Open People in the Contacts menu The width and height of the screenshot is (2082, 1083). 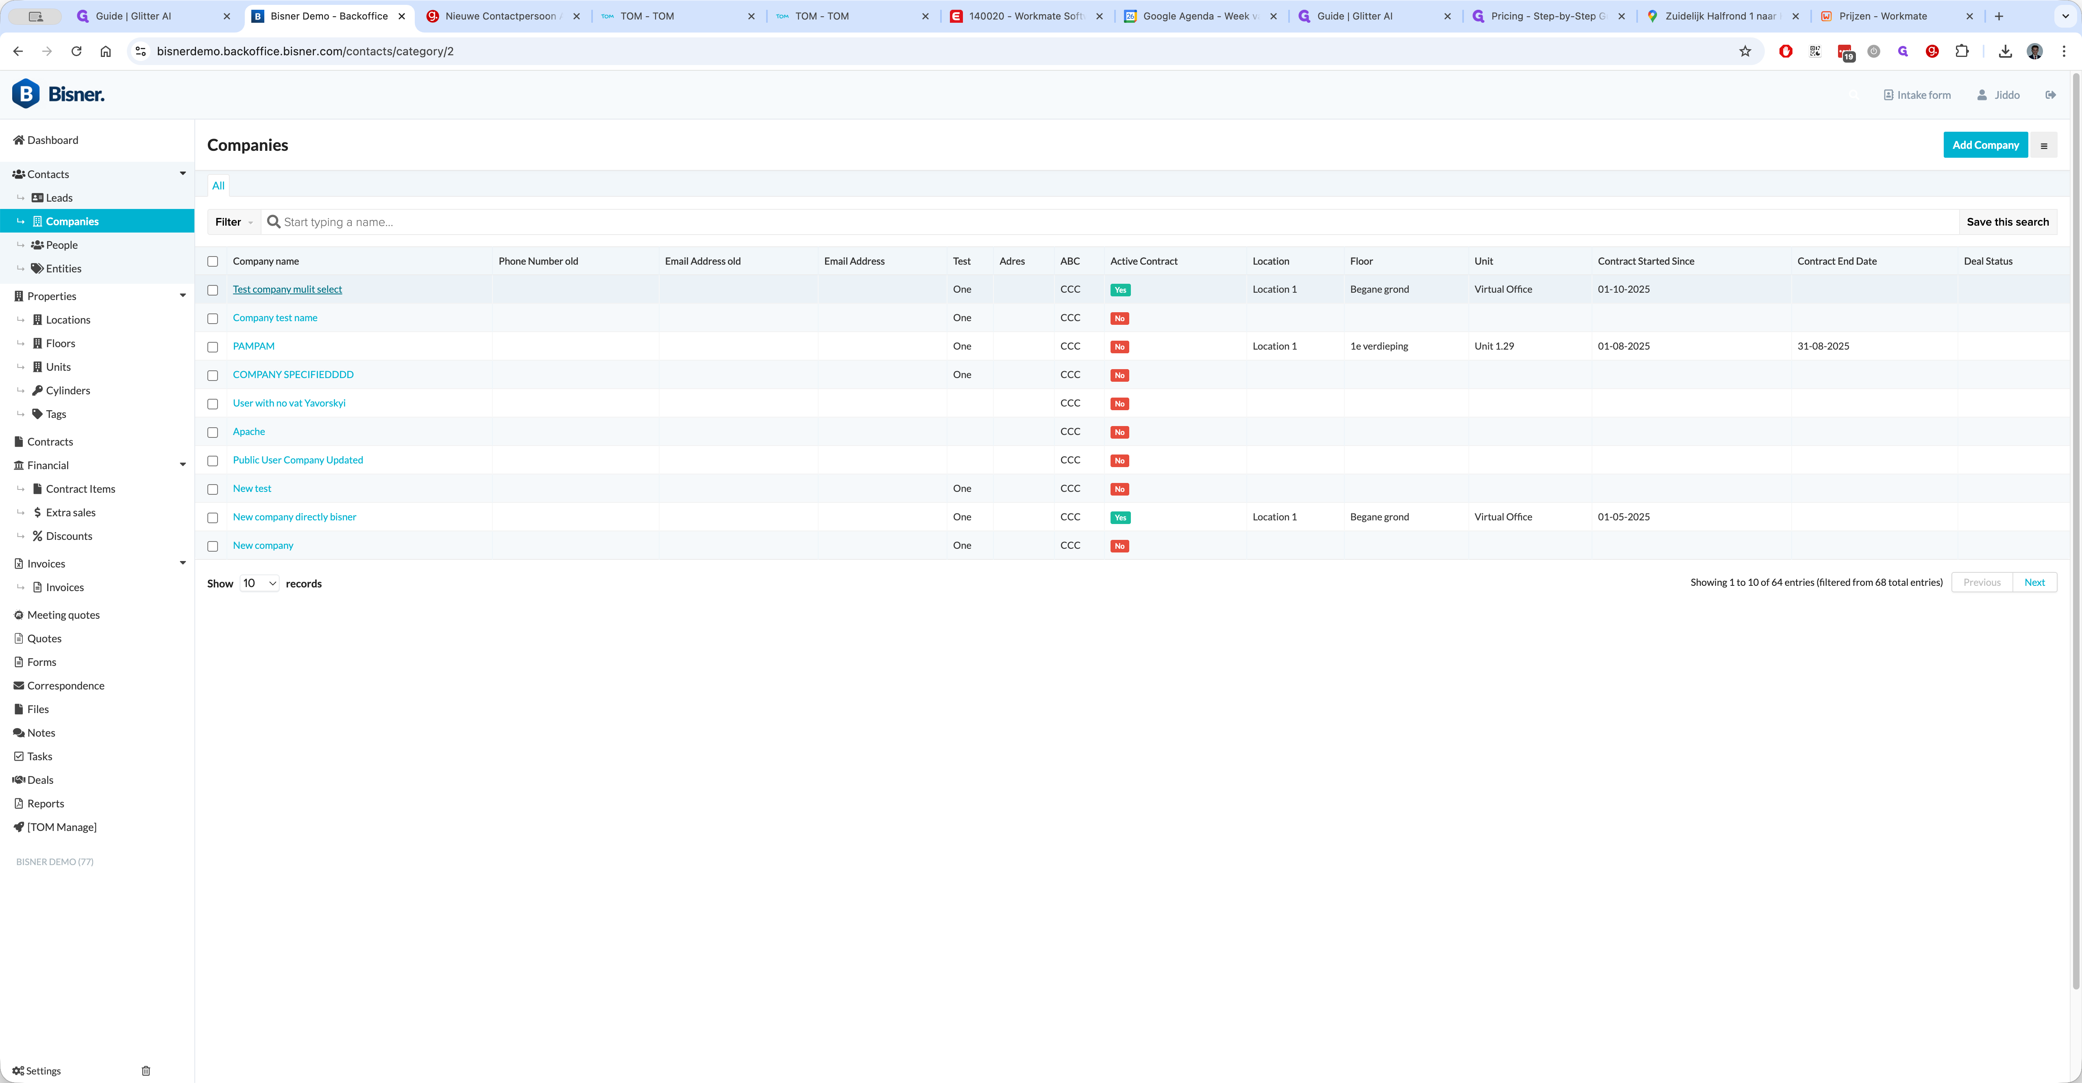click(x=61, y=245)
